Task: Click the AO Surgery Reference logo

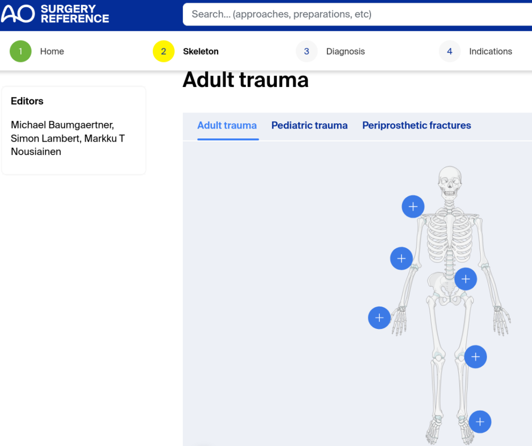Action: [x=55, y=14]
